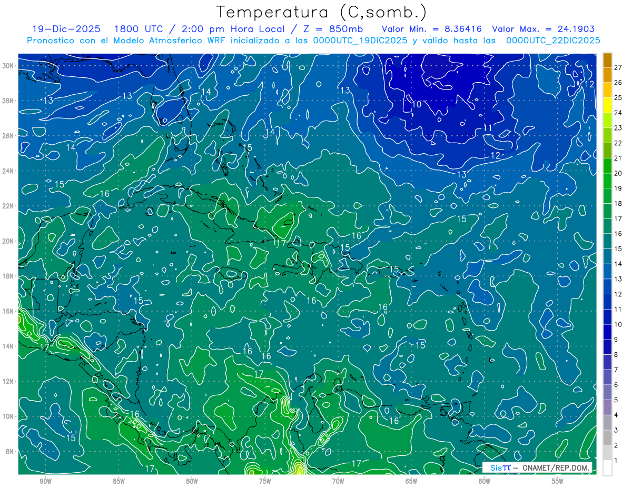Click color-scale label "26"

click(618, 83)
